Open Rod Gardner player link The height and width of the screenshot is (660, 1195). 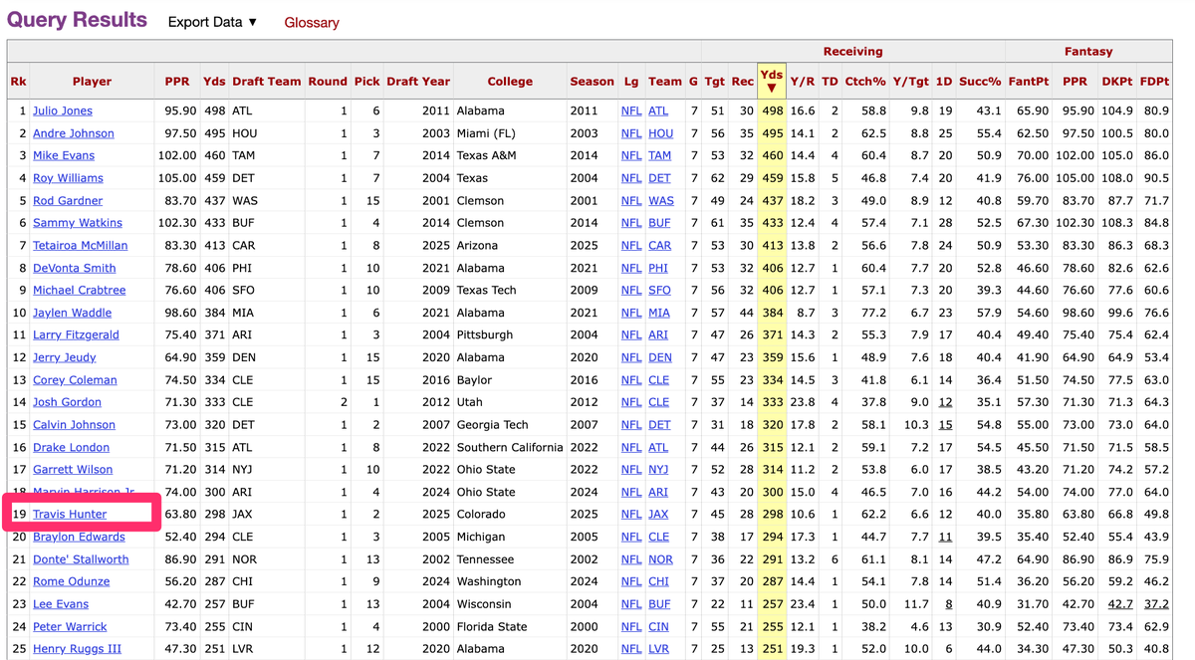pos(68,200)
